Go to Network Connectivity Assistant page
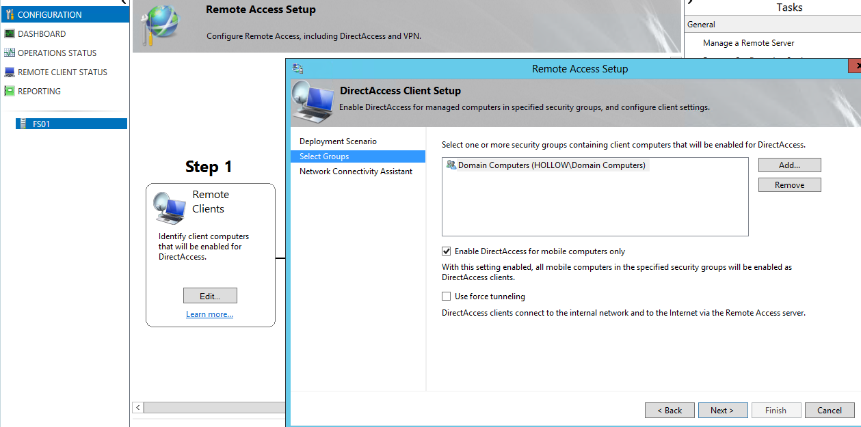The height and width of the screenshot is (427, 861). pyautogui.click(x=356, y=171)
